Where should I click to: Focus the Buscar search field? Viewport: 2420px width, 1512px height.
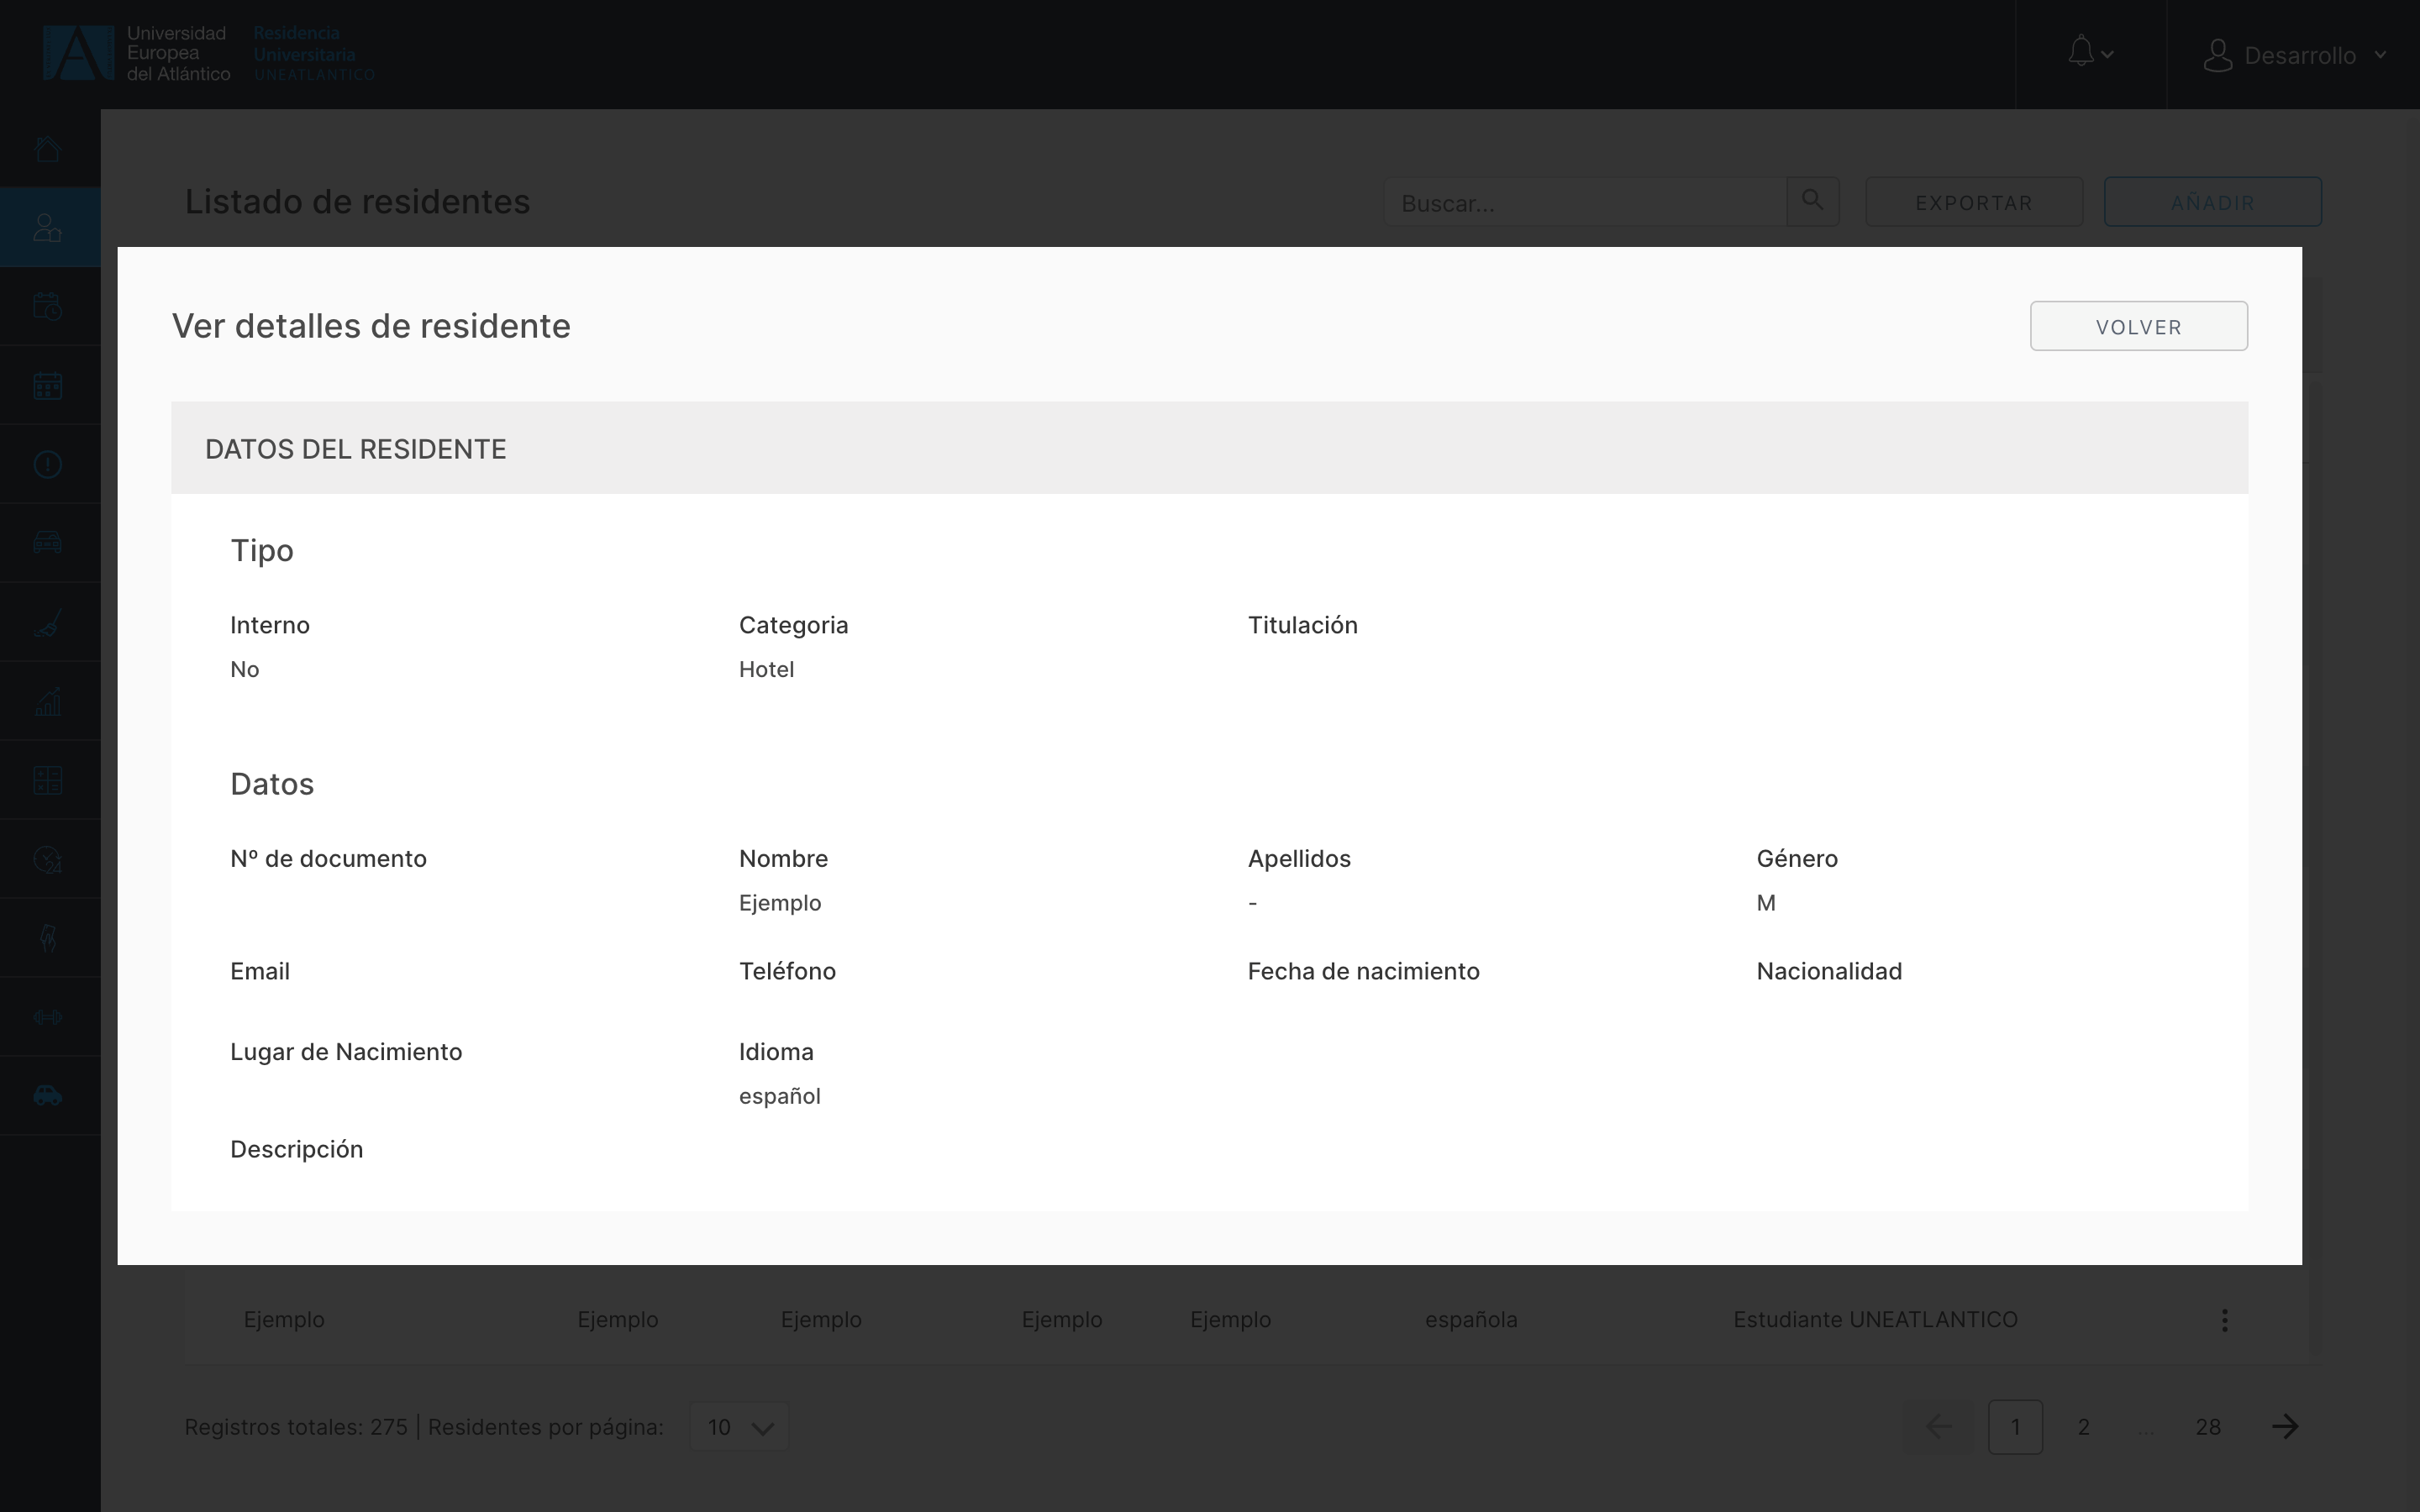pyautogui.click(x=1585, y=202)
